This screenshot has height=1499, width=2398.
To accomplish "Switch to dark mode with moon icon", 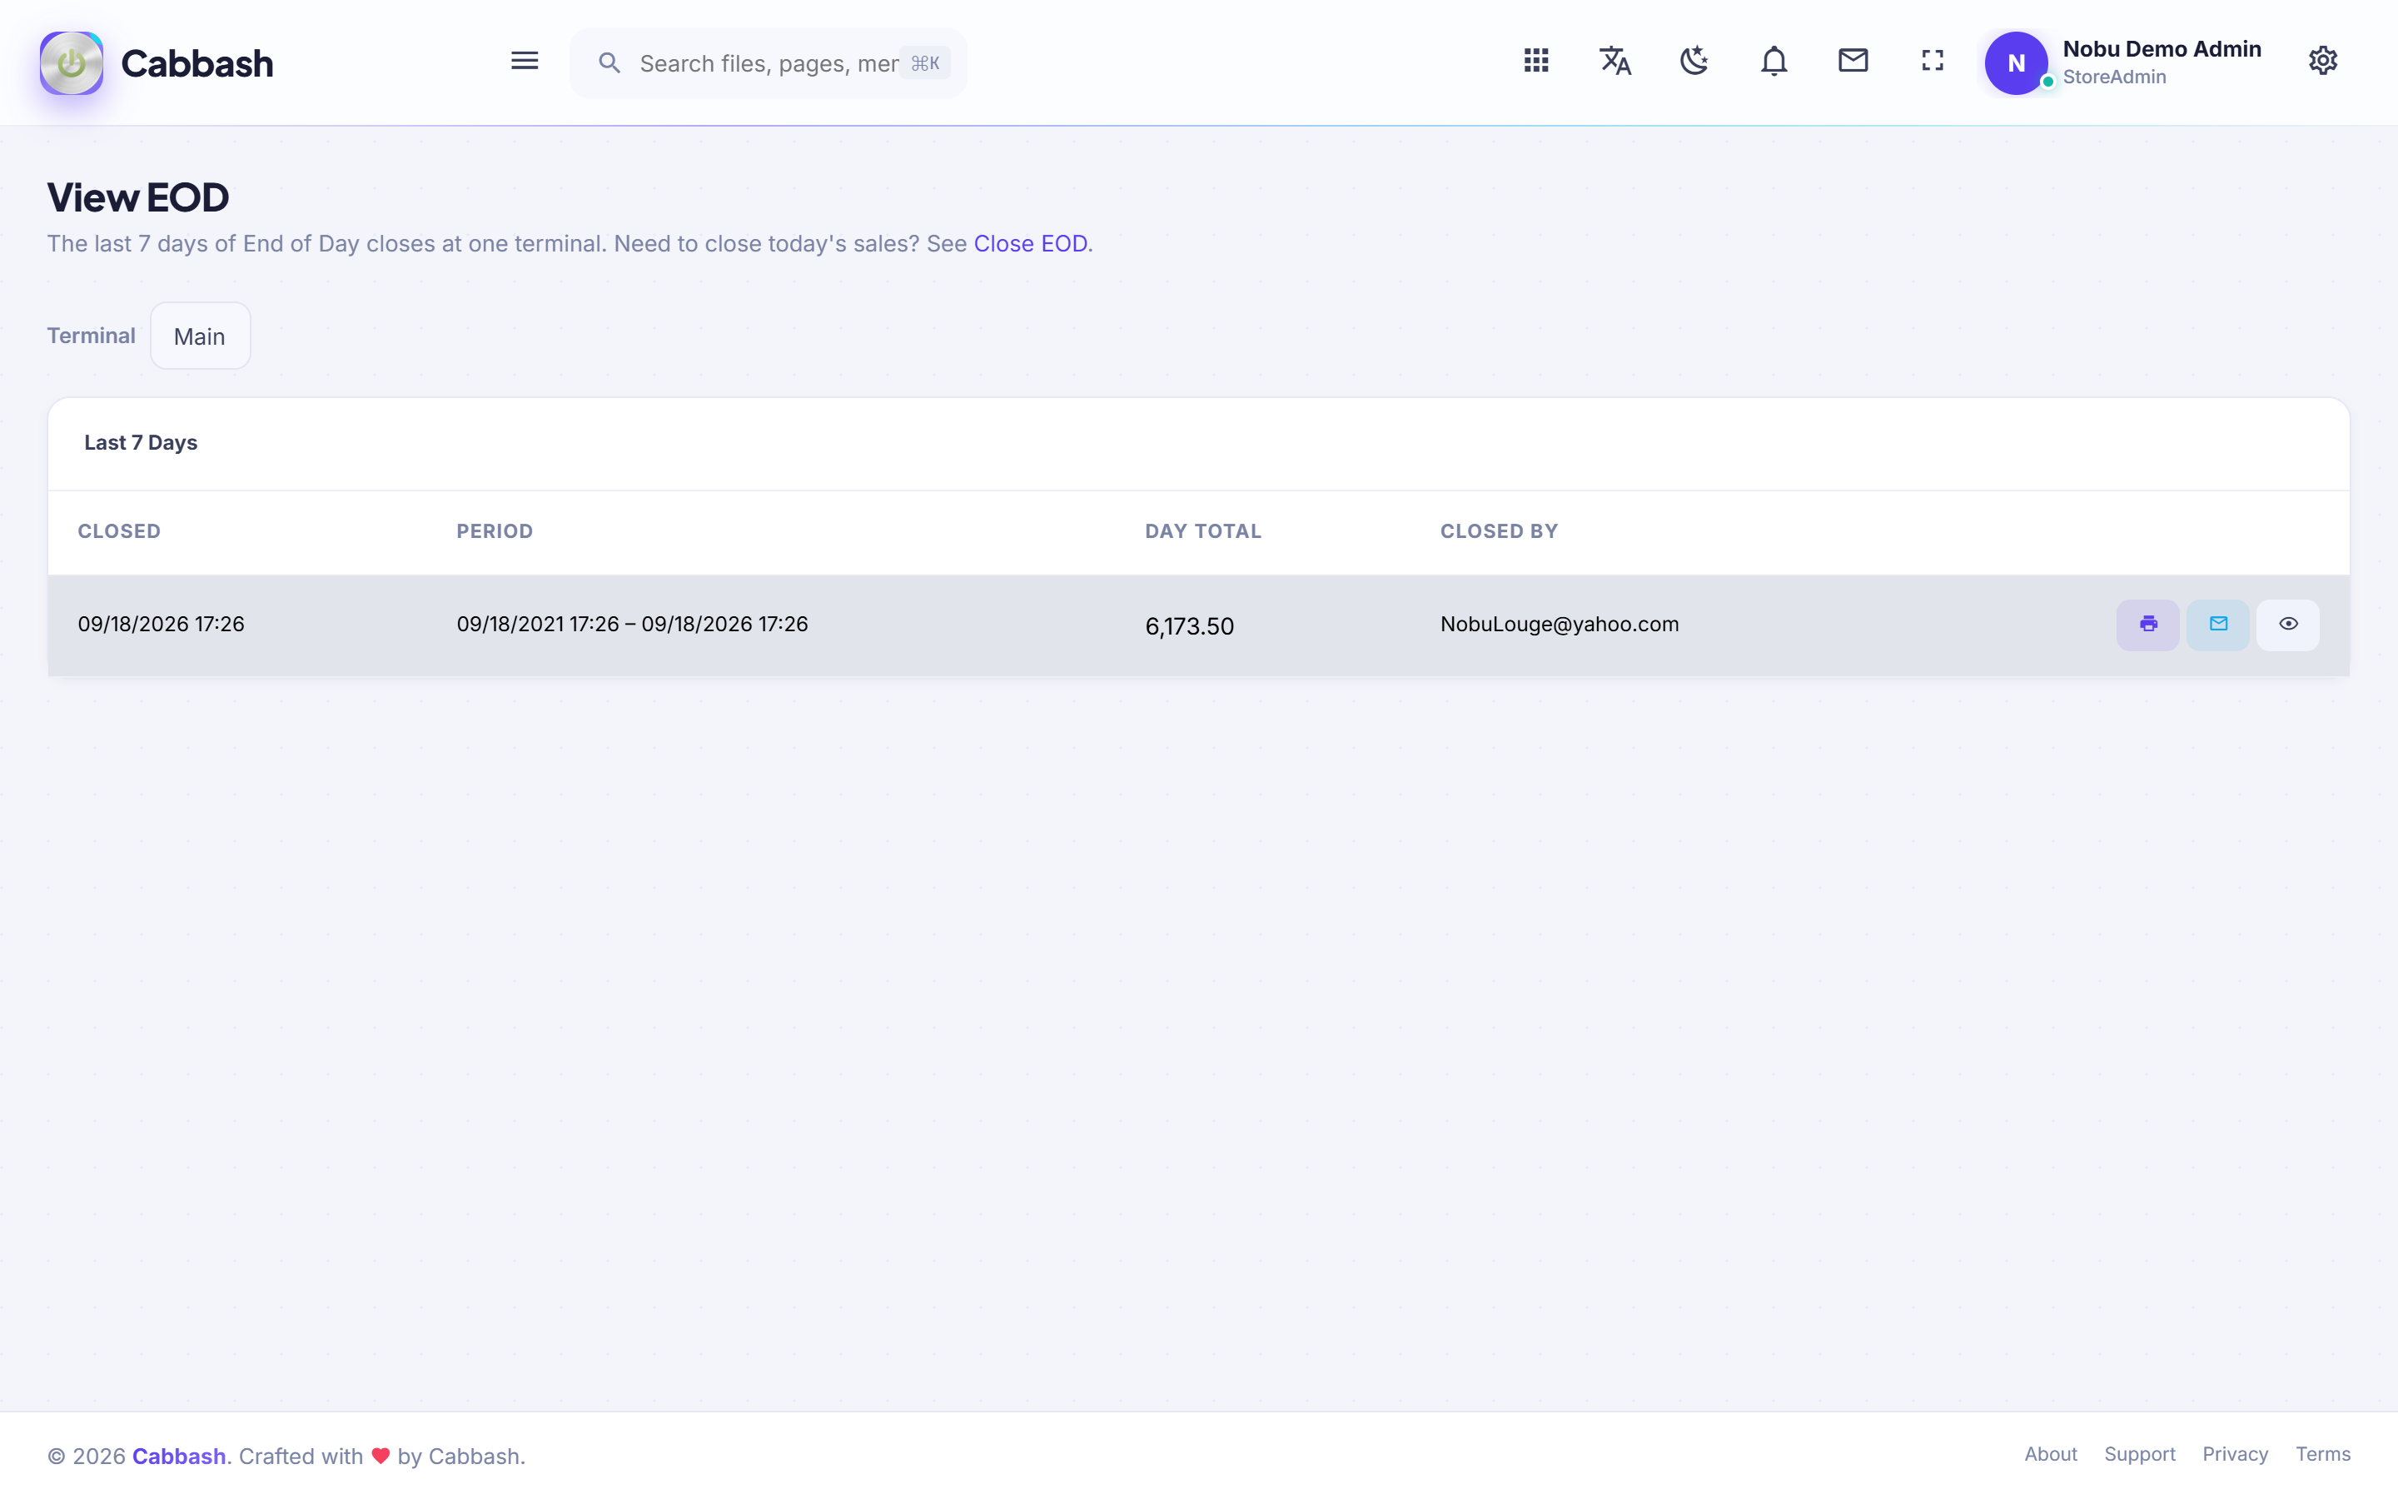I will click(x=1694, y=62).
